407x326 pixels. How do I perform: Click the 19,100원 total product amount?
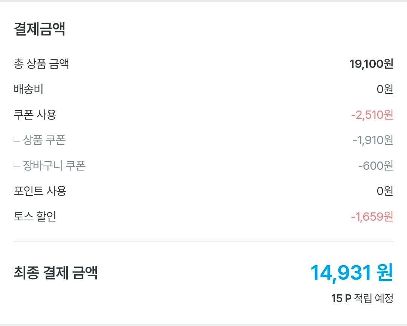pyautogui.click(x=371, y=64)
